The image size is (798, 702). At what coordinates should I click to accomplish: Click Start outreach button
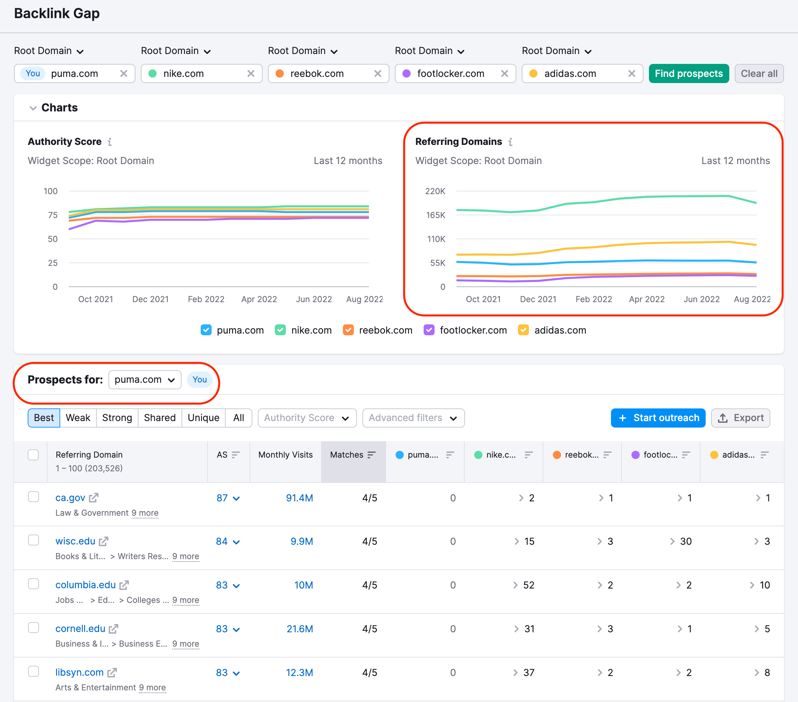(x=658, y=418)
